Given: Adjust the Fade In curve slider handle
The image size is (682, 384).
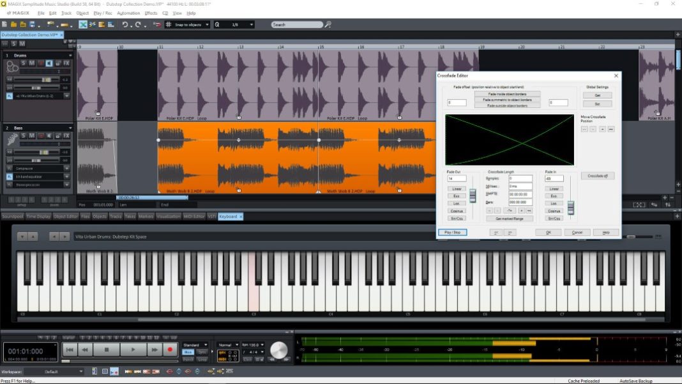Looking at the screenshot, I should tap(571, 208).
